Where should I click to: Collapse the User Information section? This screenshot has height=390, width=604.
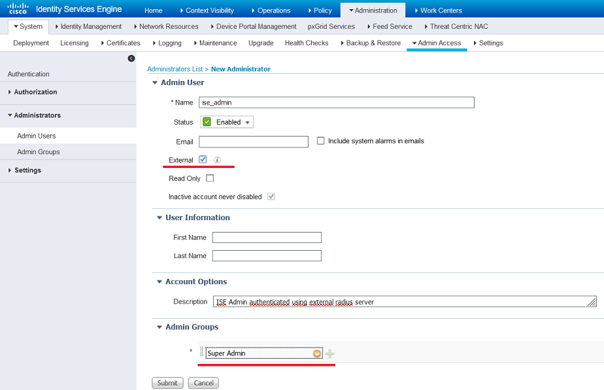[159, 218]
